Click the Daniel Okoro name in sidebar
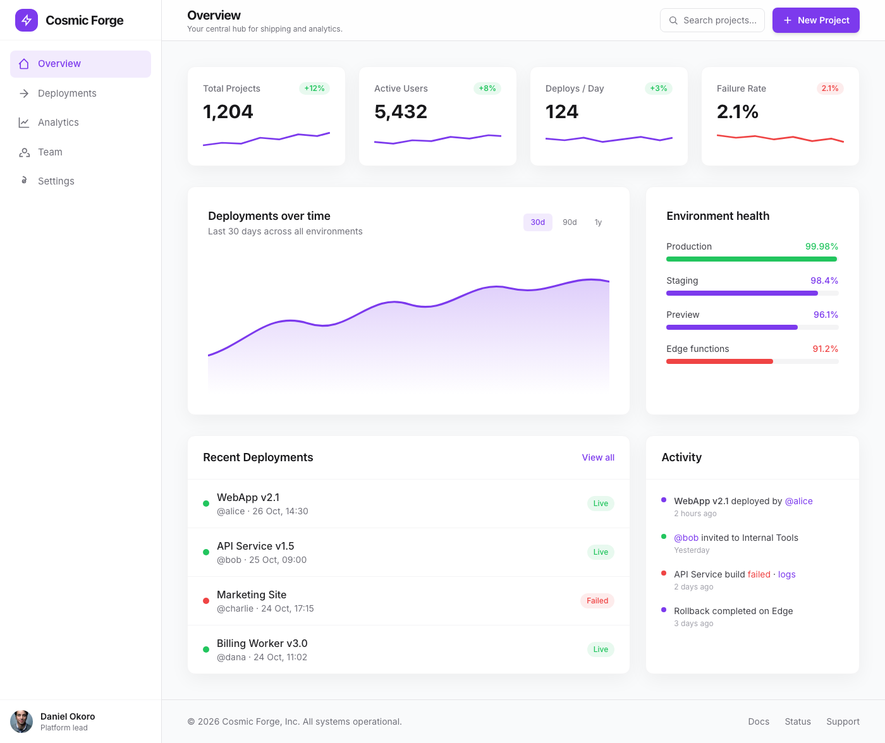 pos(68,716)
